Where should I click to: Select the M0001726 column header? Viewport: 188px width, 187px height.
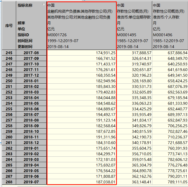pos(81,26)
